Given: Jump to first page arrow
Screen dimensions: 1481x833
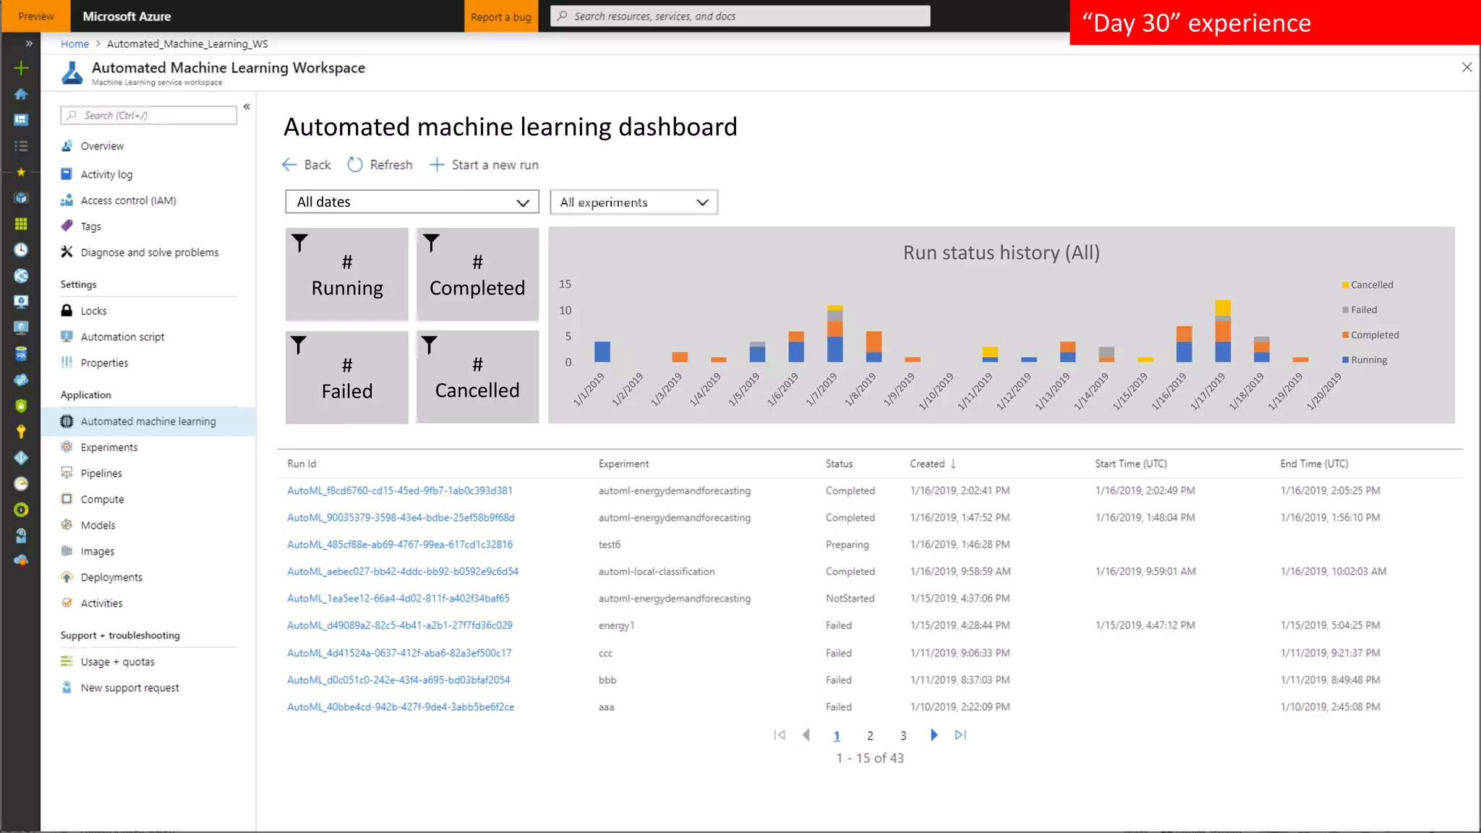Looking at the screenshot, I should tap(780, 735).
